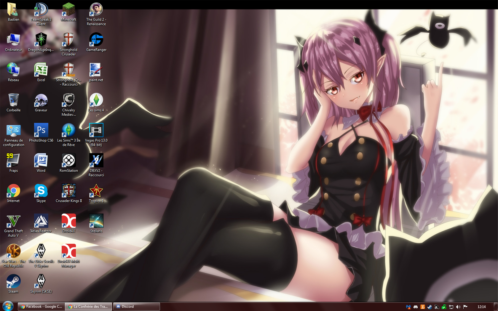Open the Java update tray icon
The height and width of the screenshot is (311, 498).
[x=423, y=307]
